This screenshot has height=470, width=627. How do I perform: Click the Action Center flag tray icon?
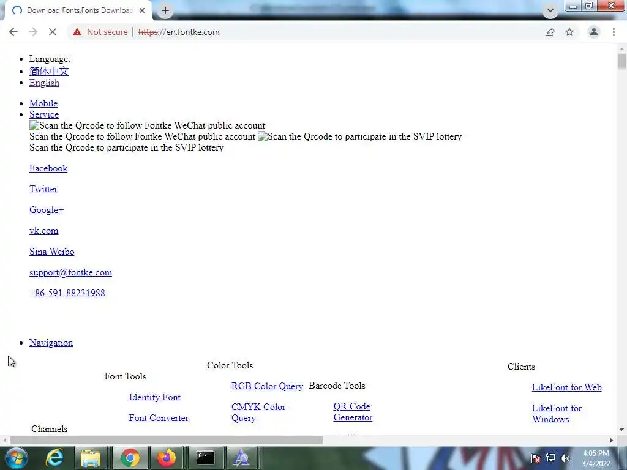coord(536,458)
